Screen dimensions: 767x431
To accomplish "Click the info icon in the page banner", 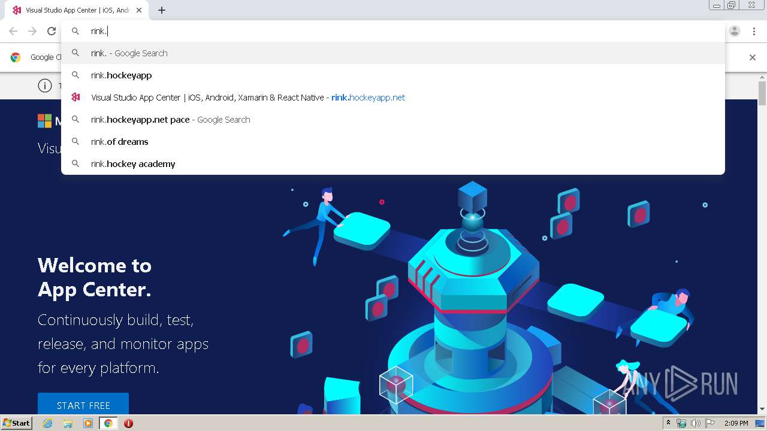I will coord(45,86).
